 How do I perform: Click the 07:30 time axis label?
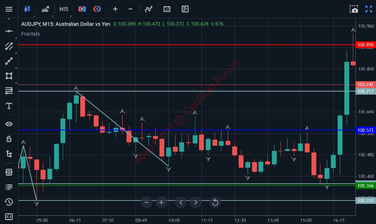coord(108,220)
